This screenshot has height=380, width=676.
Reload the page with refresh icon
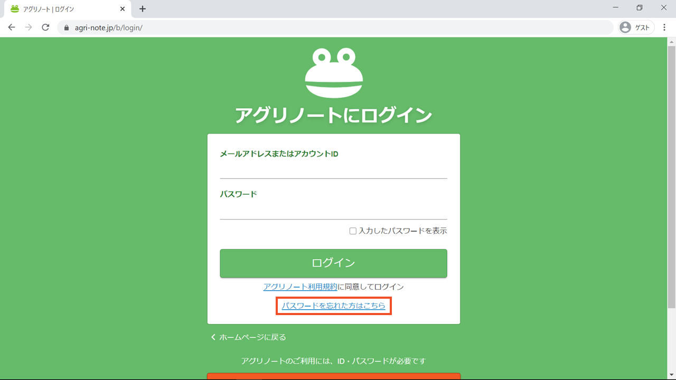tap(45, 27)
